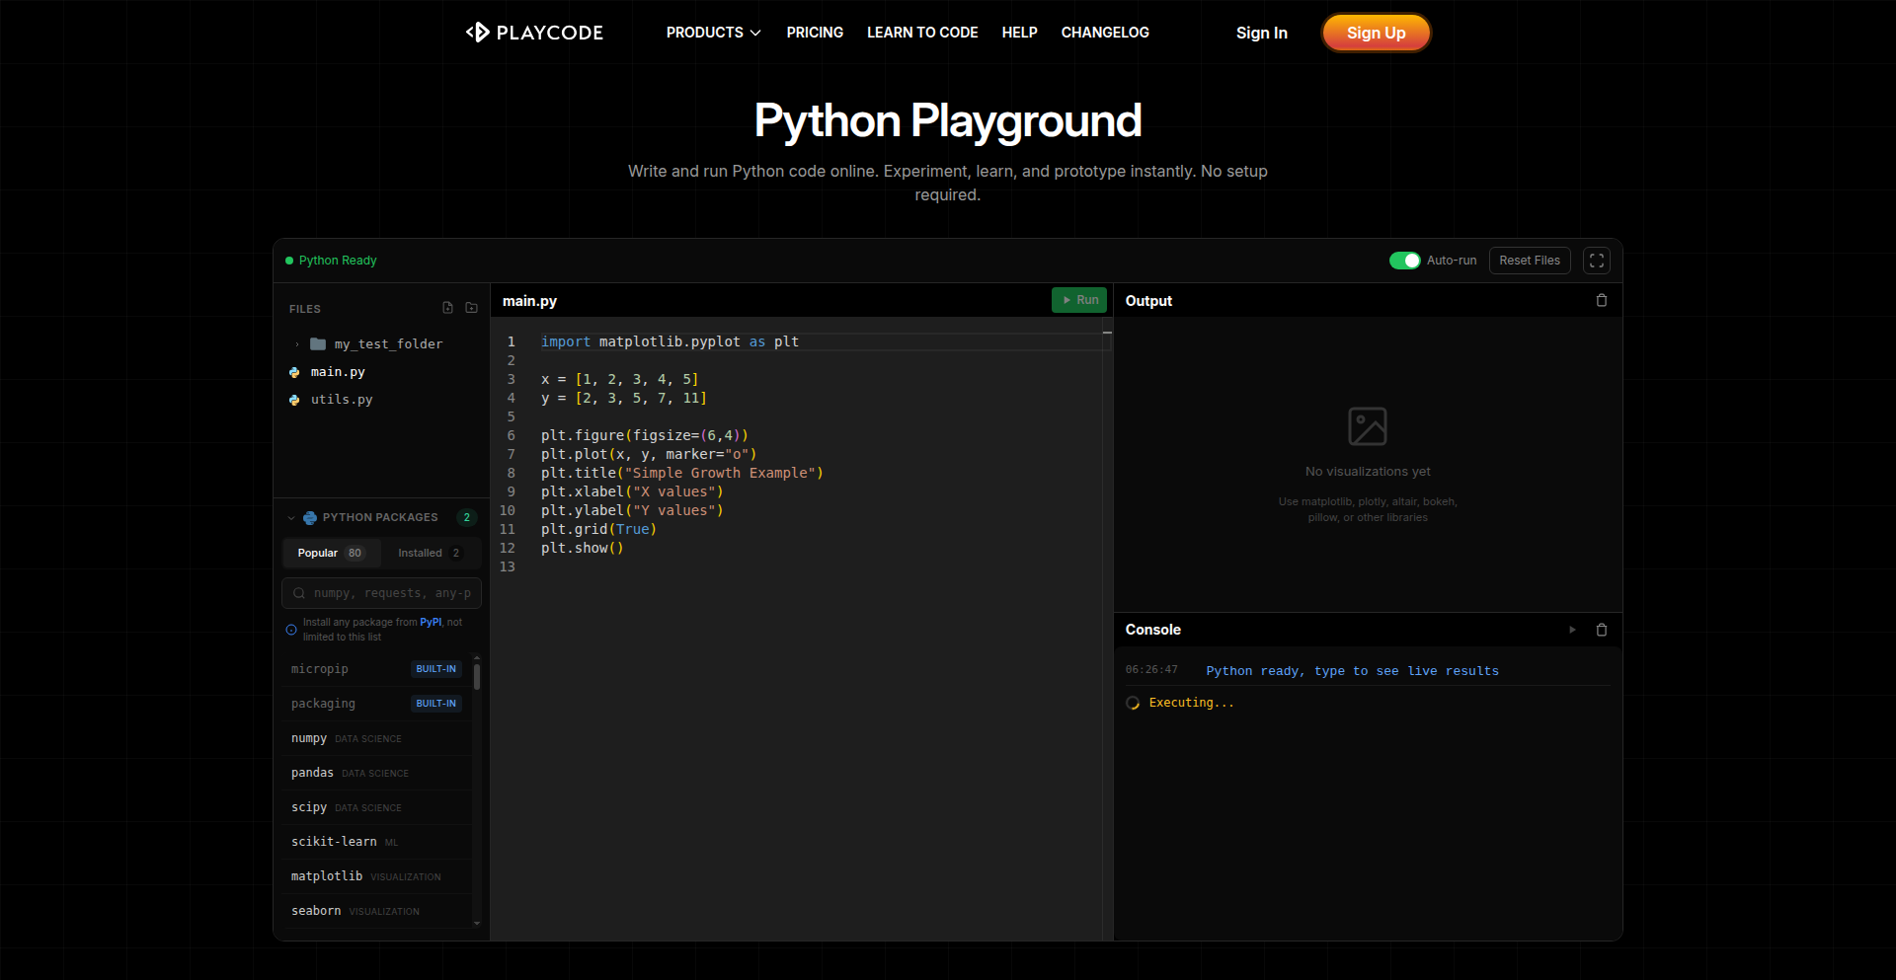Click the run arrow on the Console header
The height and width of the screenshot is (980, 1896).
click(1572, 630)
